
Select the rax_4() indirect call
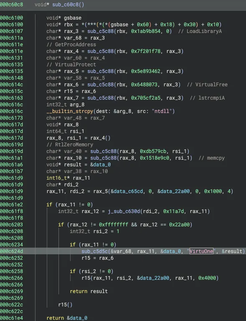pyautogui.click(x=100, y=138)
